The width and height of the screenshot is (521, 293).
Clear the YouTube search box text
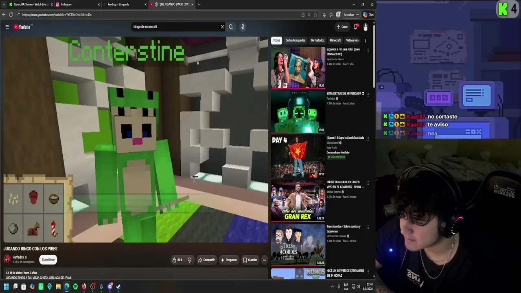point(222,27)
